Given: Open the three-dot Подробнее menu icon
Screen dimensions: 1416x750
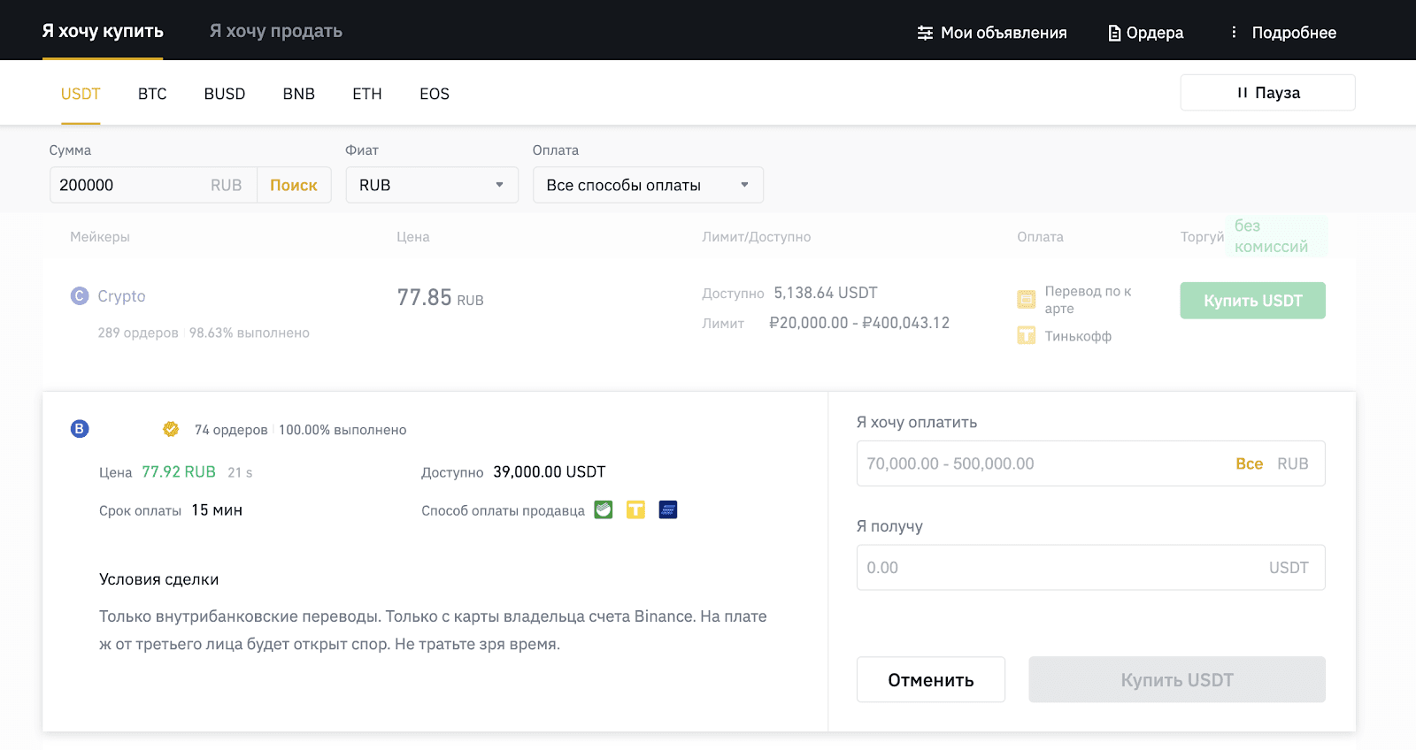Looking at the screenshot, I should (x=1234, y=33).
